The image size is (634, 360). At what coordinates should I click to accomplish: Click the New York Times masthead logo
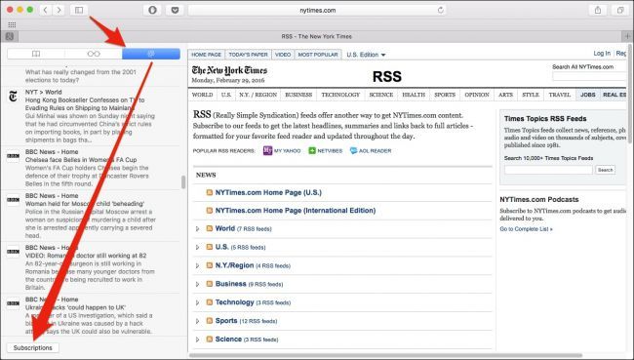coord(229,70)
